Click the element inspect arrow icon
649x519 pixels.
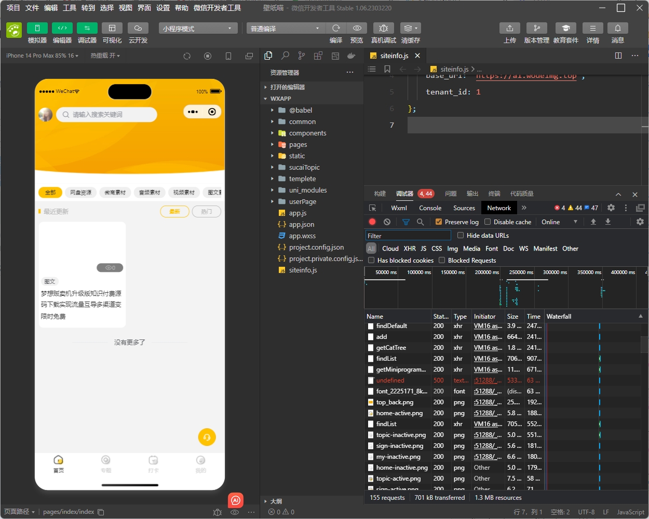click(x=373, y=208)
